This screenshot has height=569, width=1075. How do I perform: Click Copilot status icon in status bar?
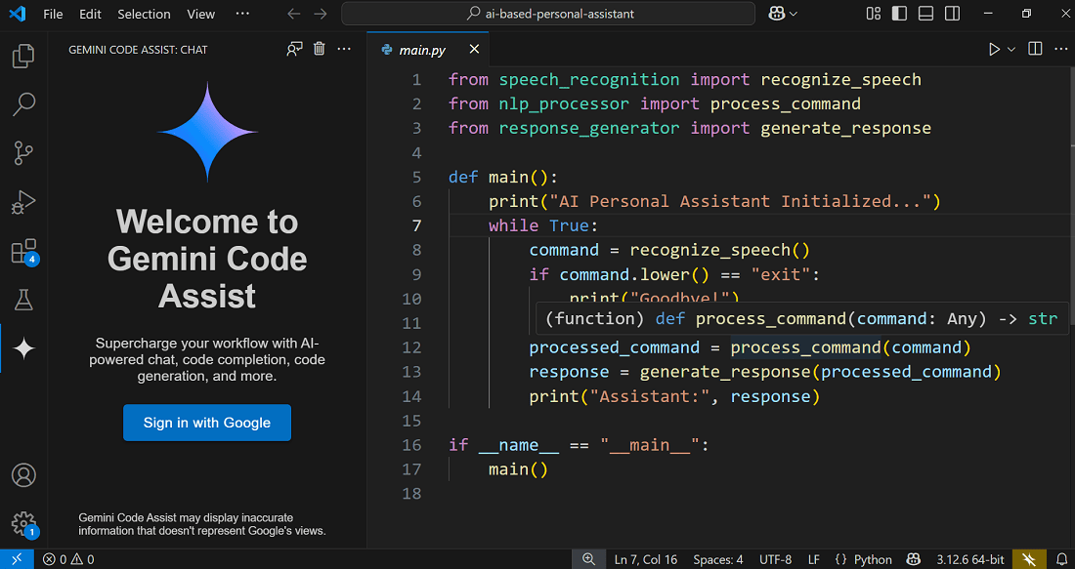[x=914, y=559]
